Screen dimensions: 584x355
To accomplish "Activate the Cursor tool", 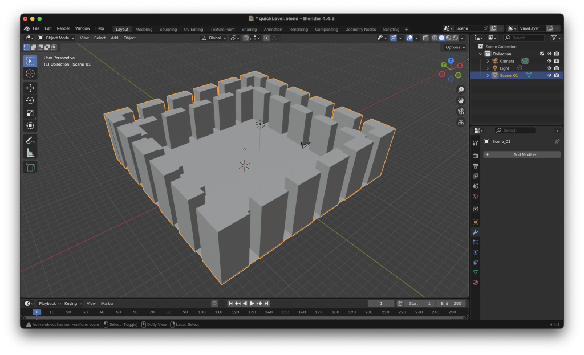I will pyautogui.click(x=30, y=74).
